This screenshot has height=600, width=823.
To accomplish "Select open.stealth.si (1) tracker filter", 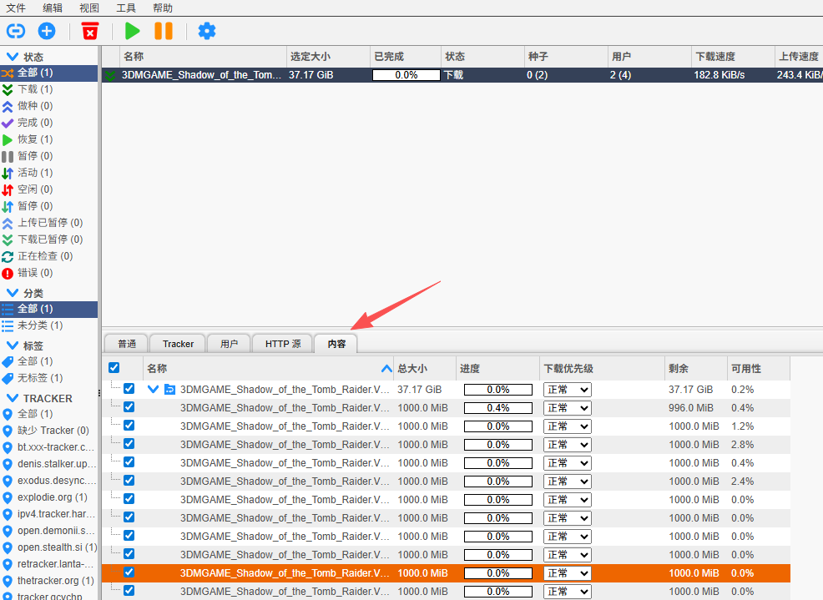I will click(x=48, y=547).
